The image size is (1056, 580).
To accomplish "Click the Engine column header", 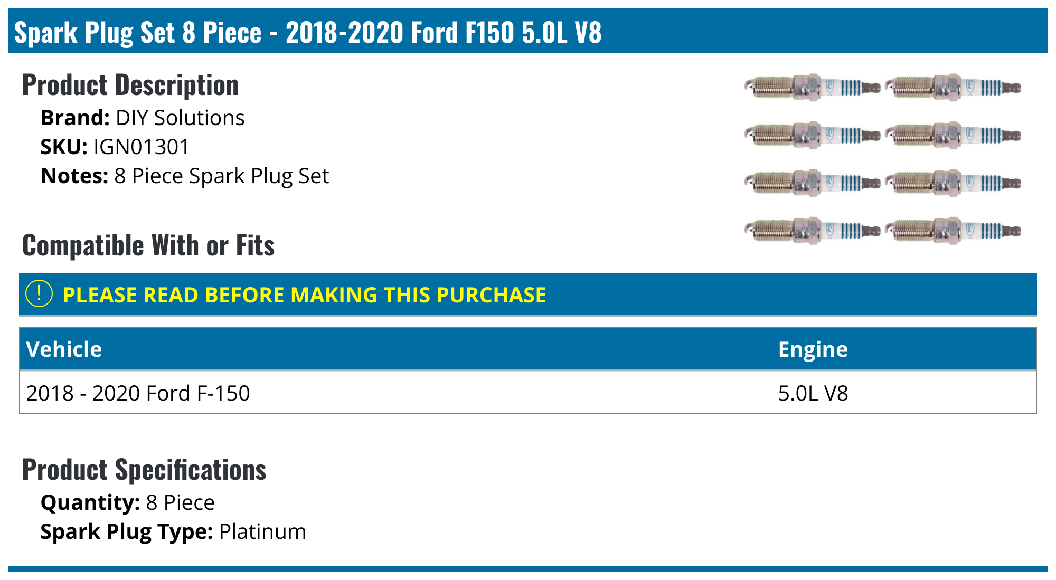I will point(813,349).
